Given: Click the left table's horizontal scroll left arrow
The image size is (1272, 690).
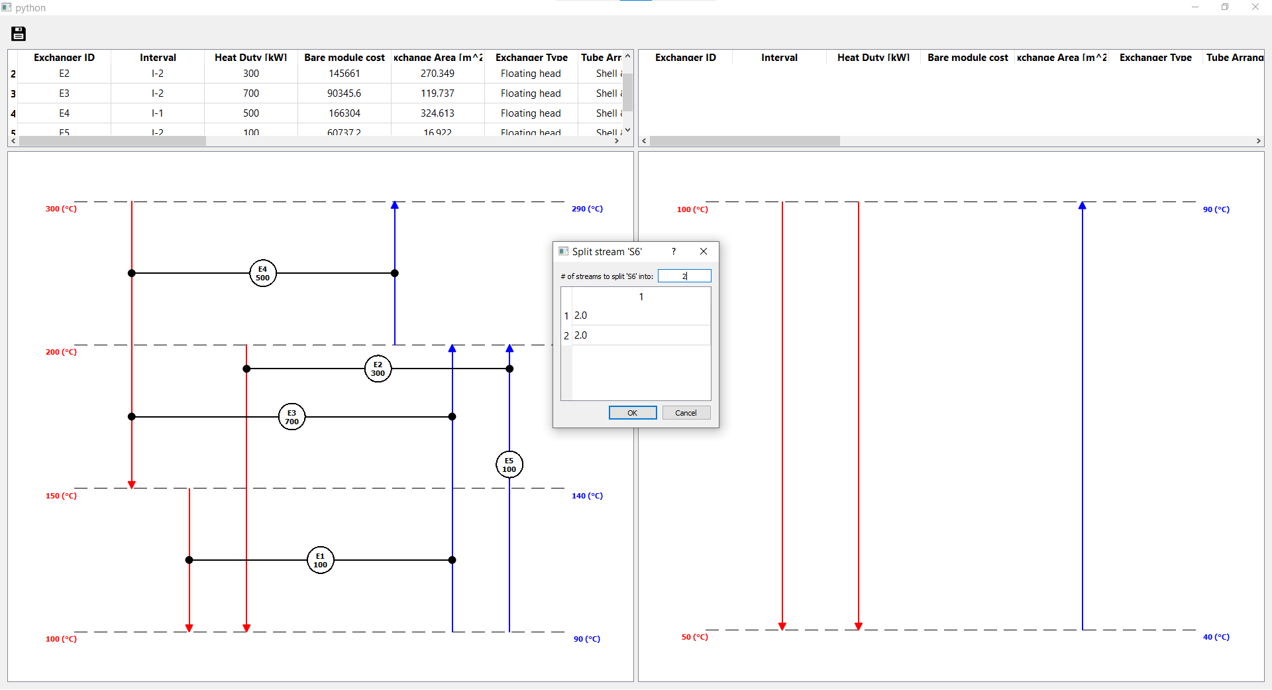Looking at the screenshot, I should tap(14, 141).
